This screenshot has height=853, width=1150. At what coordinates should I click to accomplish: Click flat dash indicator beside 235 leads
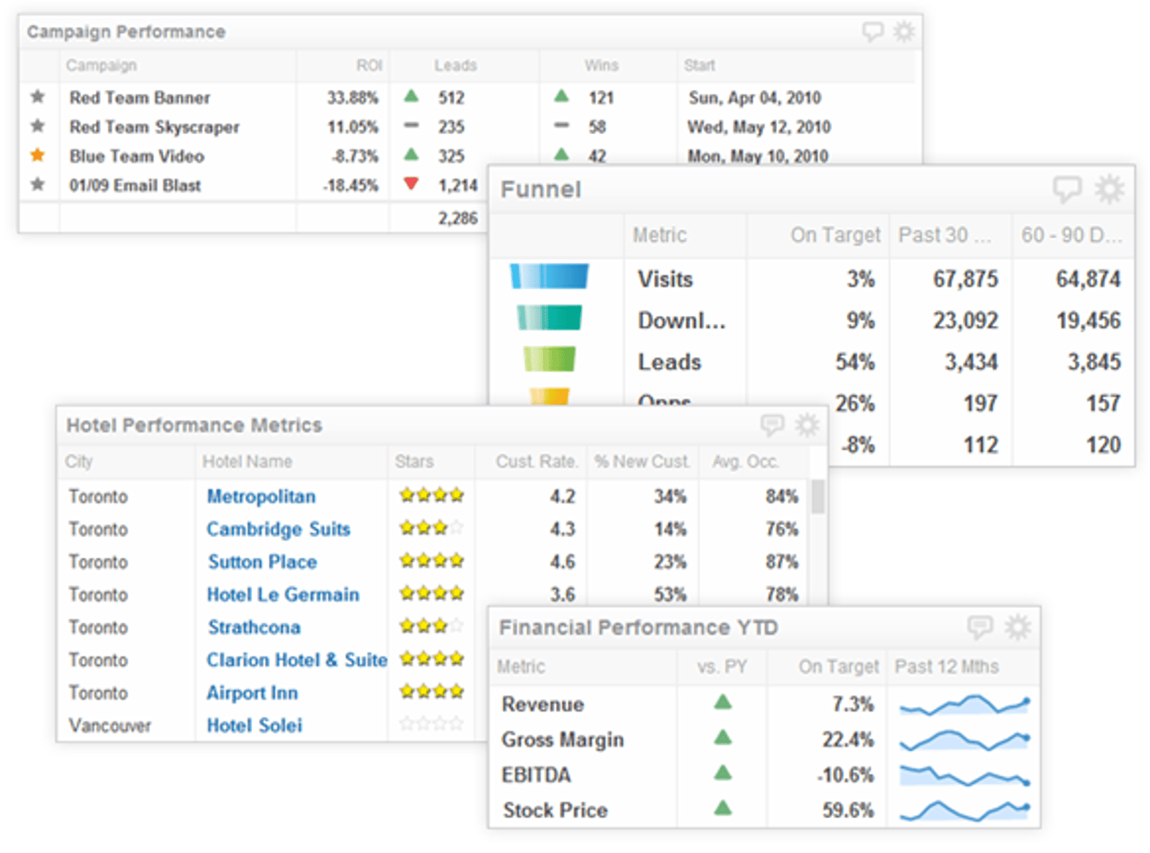(411, 126)
